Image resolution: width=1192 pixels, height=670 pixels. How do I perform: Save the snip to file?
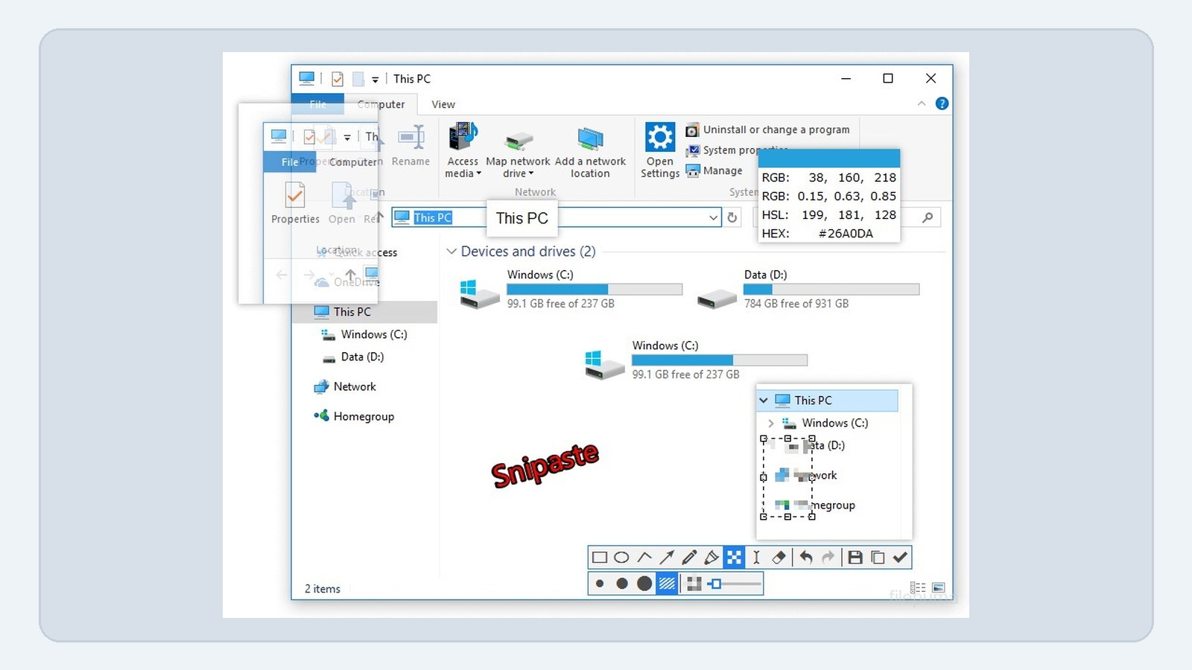[855, 558]
